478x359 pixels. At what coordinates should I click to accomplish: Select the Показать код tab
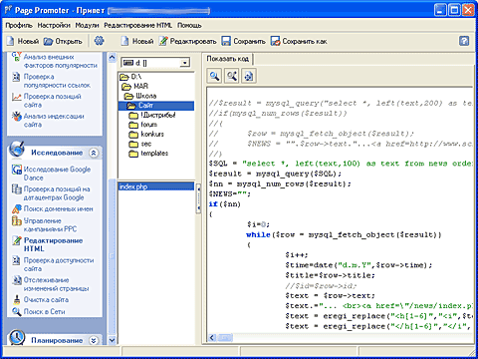tap(228, 59)
